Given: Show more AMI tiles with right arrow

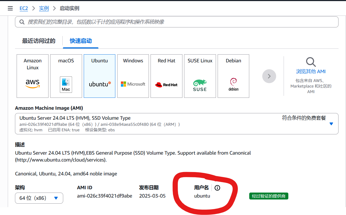Looking at the screenshot, I should click(269, 76).
